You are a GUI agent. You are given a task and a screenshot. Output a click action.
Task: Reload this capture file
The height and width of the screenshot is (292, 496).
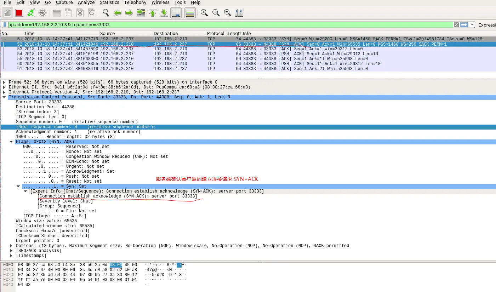(92, 13)
